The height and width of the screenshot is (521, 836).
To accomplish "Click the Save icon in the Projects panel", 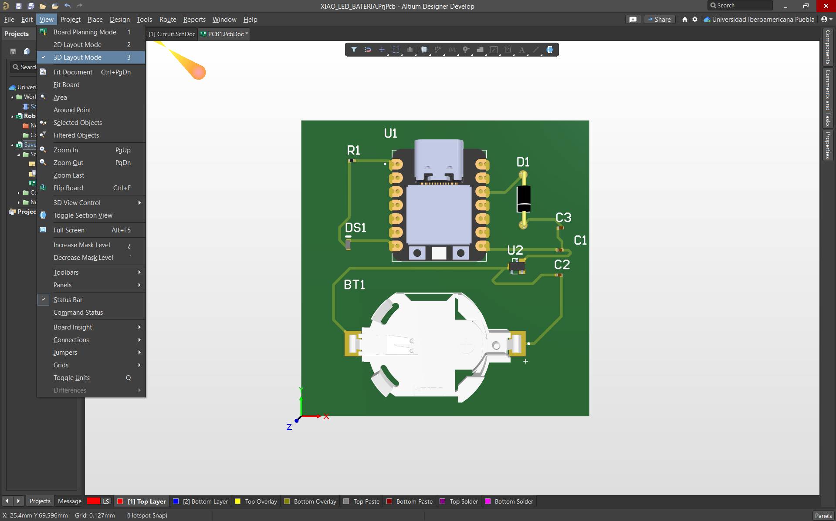I will tap(13, 51).
